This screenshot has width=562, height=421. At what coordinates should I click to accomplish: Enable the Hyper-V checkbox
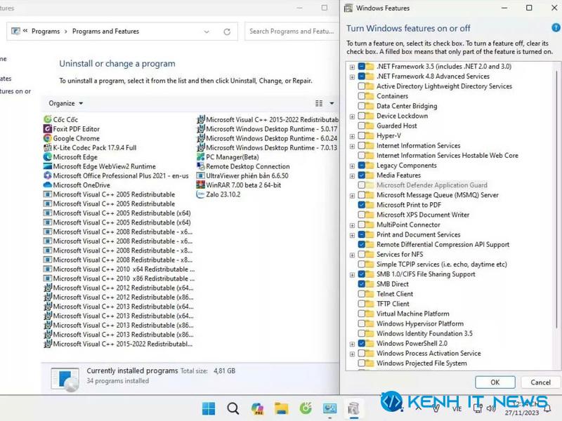(x=362, y=135)
